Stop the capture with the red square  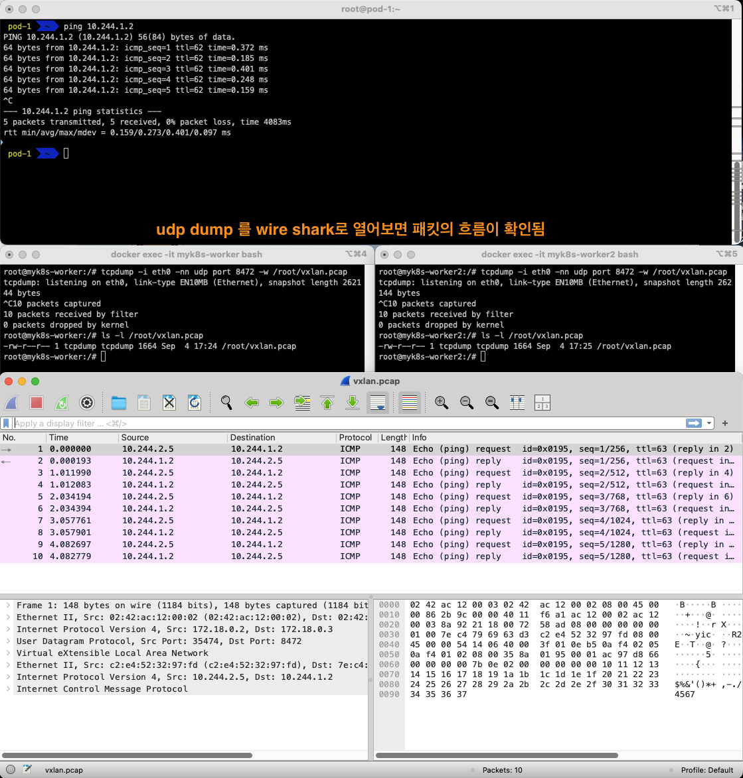coord(37,403)
